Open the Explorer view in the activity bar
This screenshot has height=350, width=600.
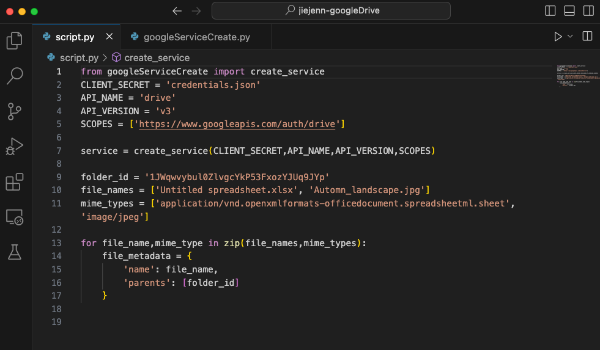[15, 40]
